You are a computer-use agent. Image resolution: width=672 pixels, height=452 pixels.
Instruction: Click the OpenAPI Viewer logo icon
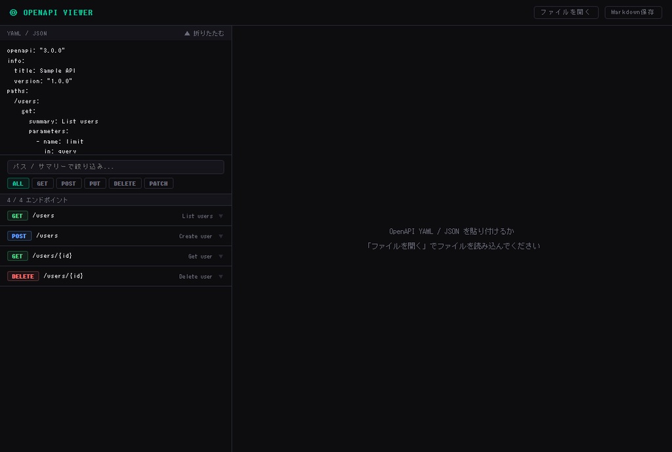pyautogui.click(x=13, y=12)
